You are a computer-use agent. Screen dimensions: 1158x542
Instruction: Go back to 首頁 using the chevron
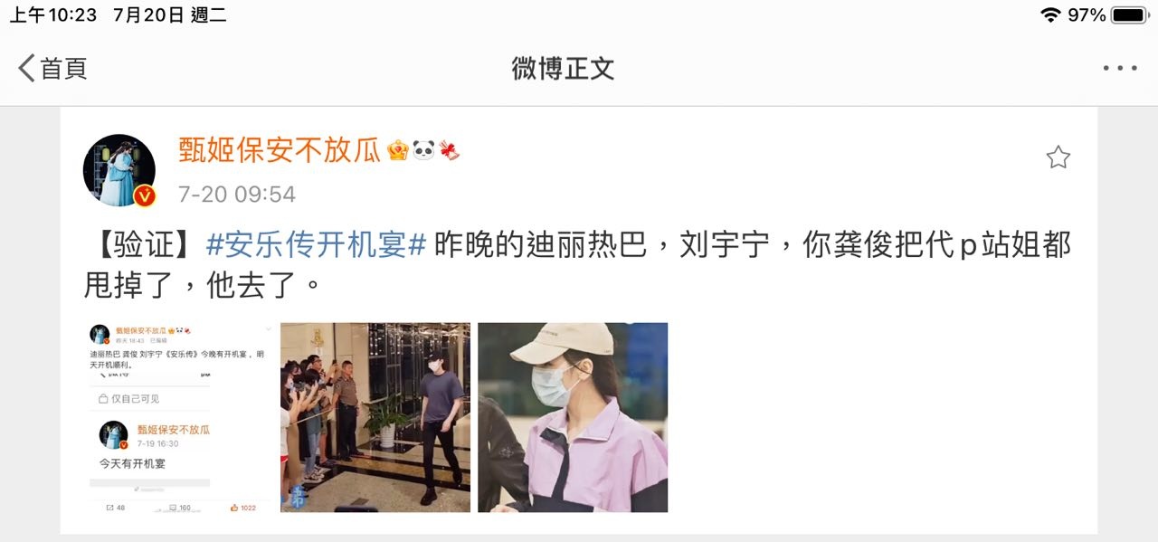click(x=27, y=68)
